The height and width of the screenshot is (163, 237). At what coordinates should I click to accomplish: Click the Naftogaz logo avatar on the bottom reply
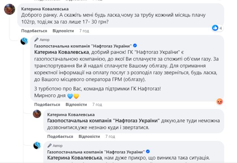[x=37, y=145]
